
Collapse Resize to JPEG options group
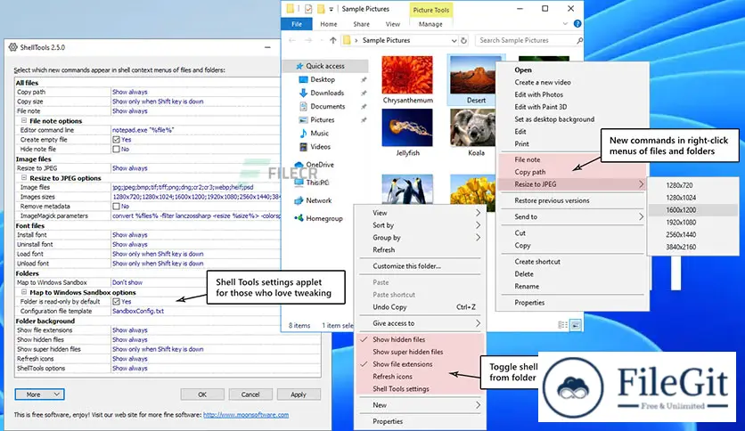(x=24, y=177)
